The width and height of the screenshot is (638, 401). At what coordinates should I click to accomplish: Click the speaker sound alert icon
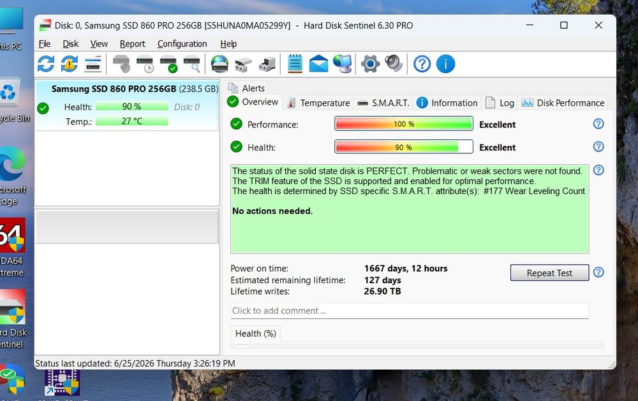[x=394, y=63]
